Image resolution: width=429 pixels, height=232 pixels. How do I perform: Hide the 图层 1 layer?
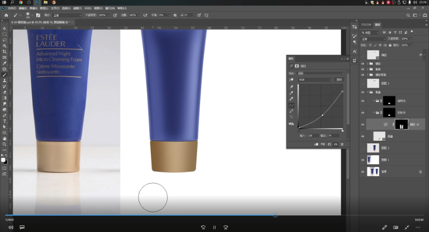(x=363, y=160)
